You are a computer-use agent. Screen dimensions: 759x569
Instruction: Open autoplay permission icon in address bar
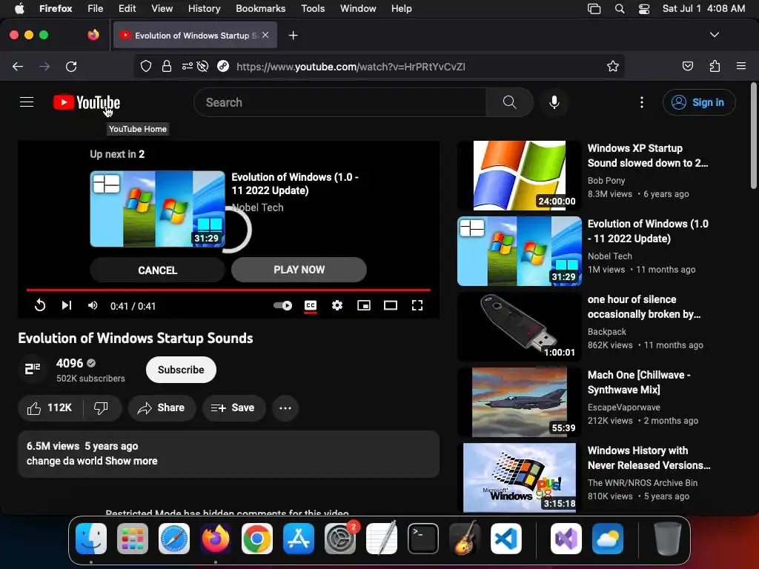[203, 66]
